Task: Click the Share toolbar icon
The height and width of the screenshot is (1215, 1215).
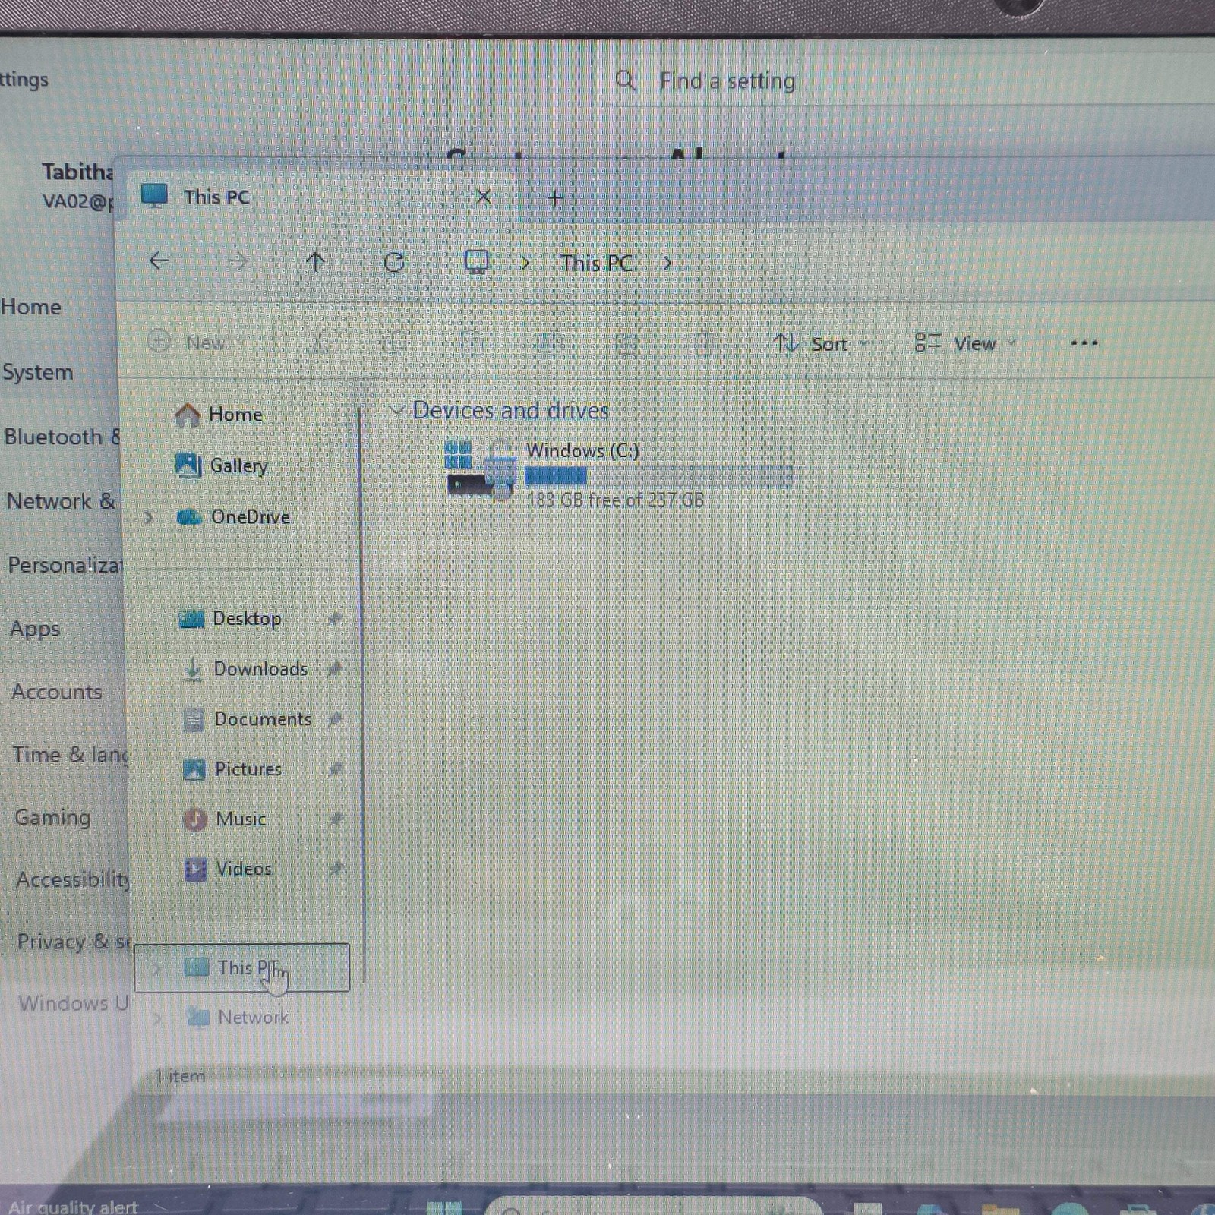Action: [626, 344]
